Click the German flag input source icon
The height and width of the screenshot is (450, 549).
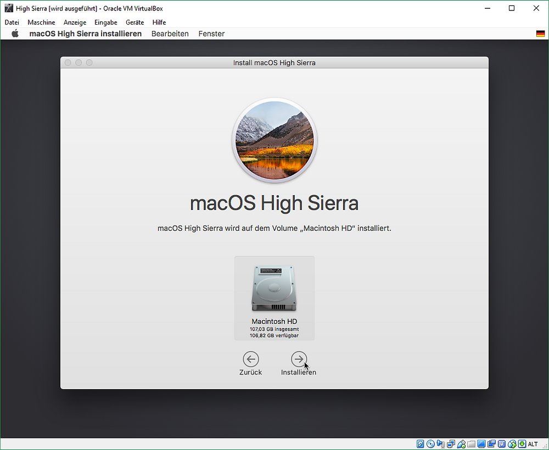point(540,33)
